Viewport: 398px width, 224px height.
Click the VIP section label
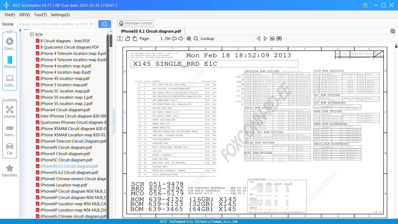[x=10, y=32]
